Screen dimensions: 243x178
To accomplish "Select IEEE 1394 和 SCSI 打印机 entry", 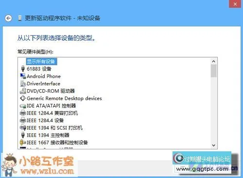I will click(54, 128).
